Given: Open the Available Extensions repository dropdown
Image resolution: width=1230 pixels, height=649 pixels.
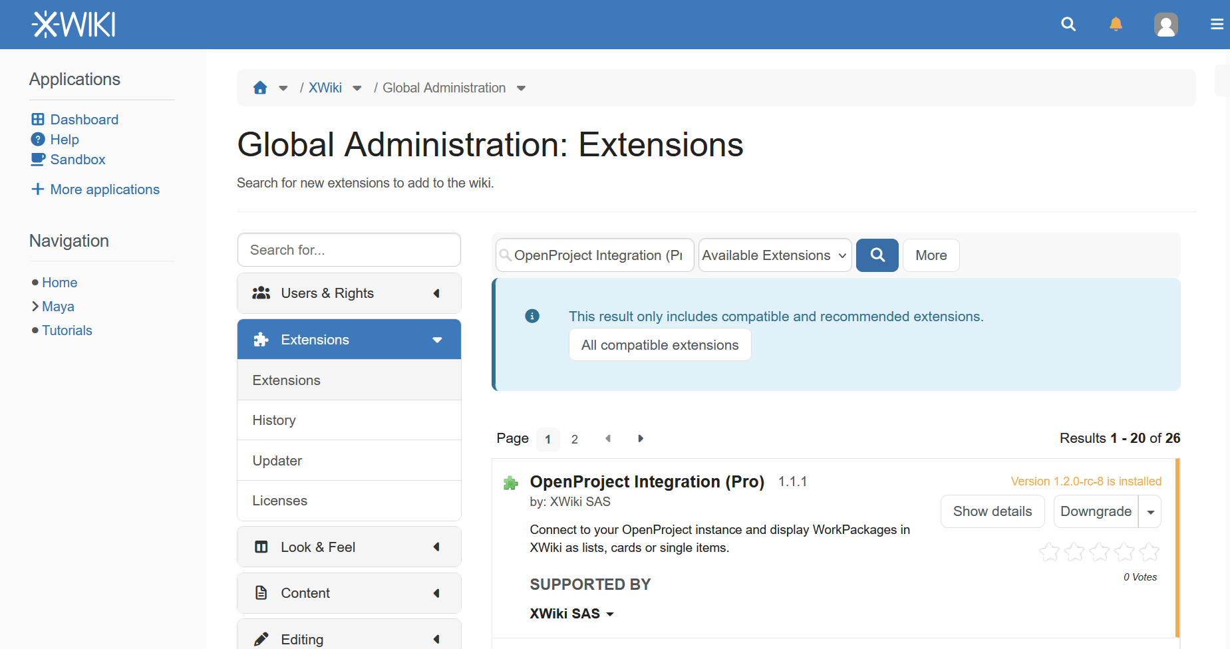Looking at the screenshot, I should (x=775, y=255).
